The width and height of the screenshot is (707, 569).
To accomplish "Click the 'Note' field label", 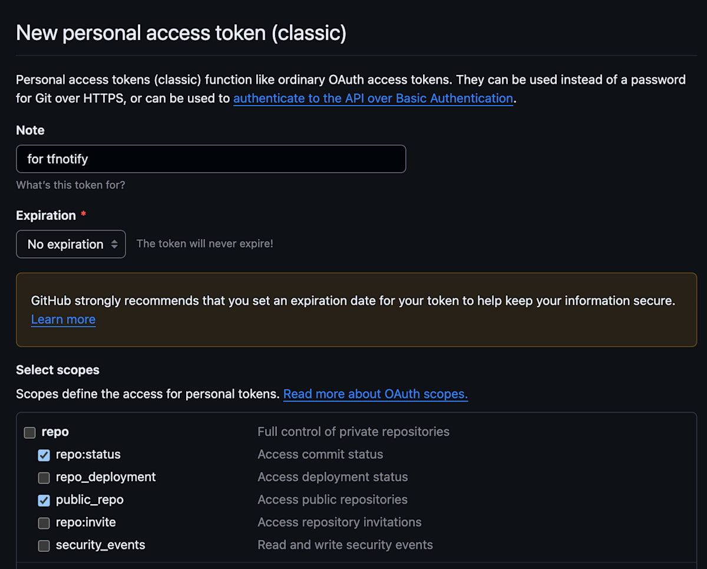I will point(30,130).
